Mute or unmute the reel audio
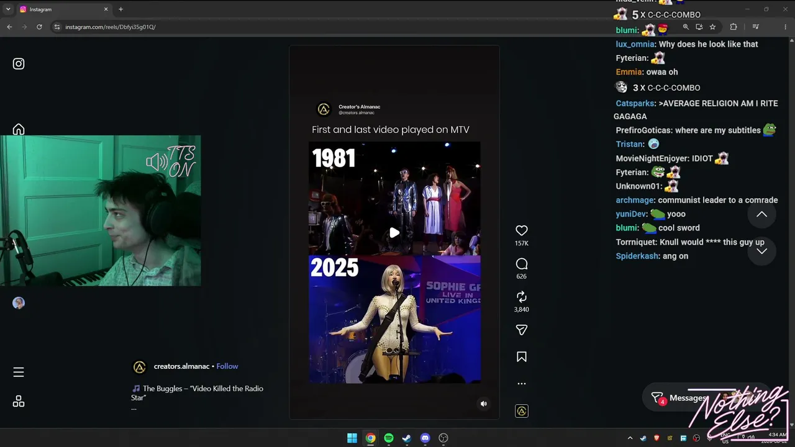 point(484,404)
